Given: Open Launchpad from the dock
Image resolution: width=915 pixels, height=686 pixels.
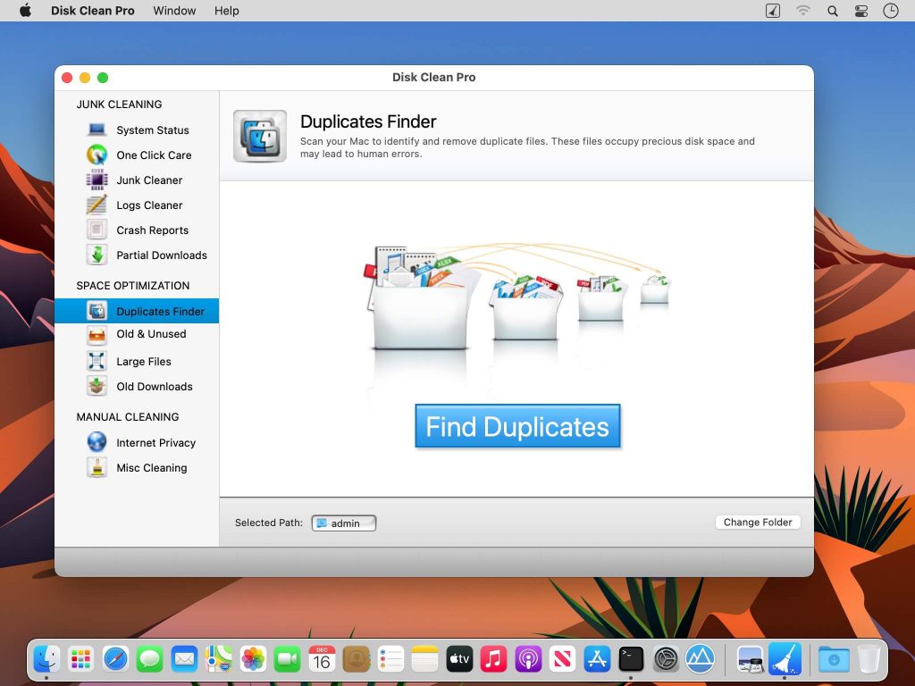Looking at the screenshot, I should (79, 658).
